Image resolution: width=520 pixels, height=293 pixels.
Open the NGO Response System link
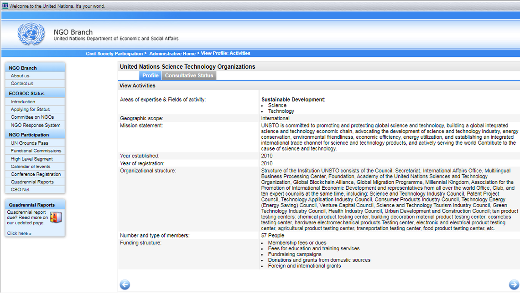point(36,125)
